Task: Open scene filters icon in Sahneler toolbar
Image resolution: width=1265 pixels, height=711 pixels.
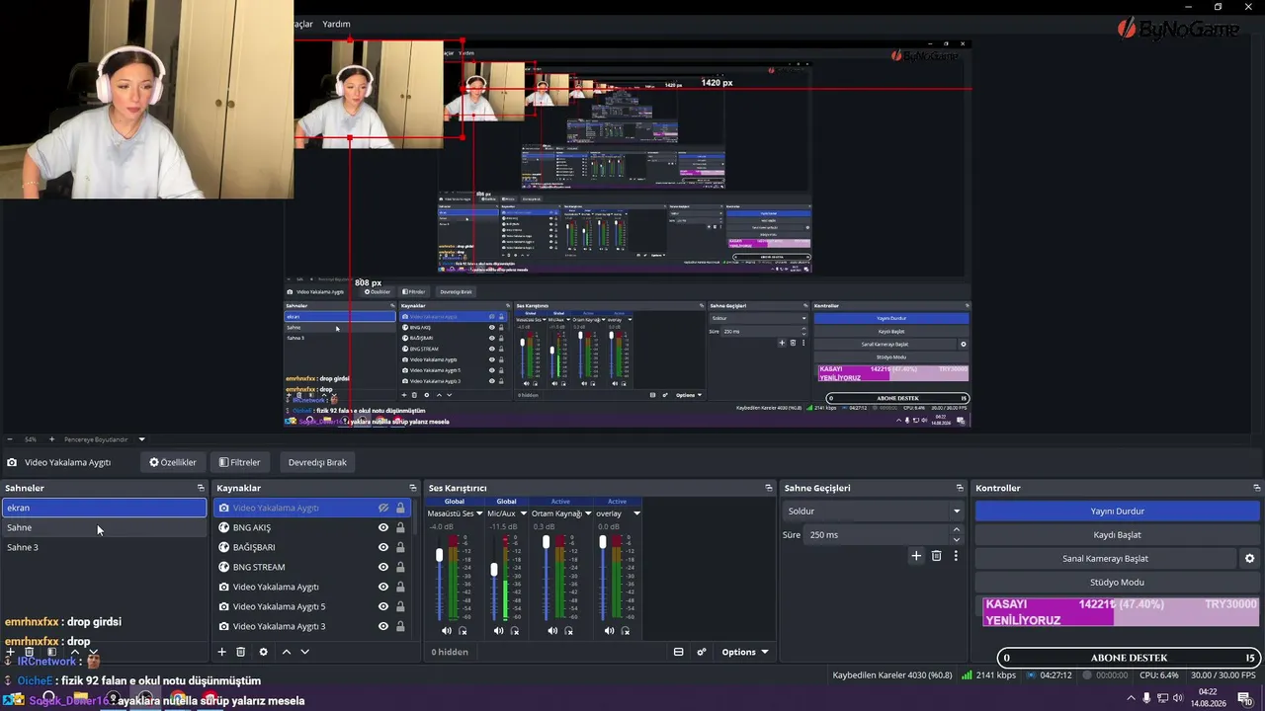Action: pyautogui.click(x=51, y=652)
